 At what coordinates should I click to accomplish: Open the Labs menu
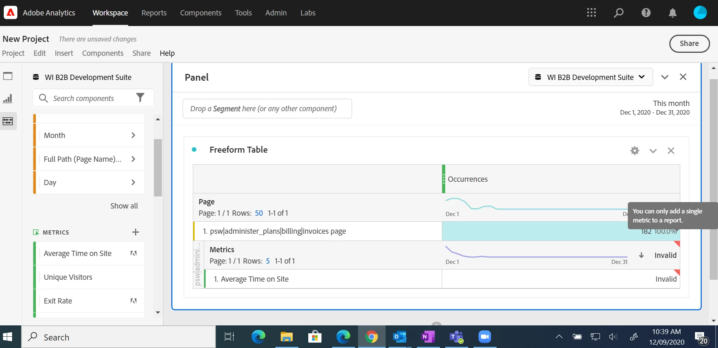(x=308, y=13)
